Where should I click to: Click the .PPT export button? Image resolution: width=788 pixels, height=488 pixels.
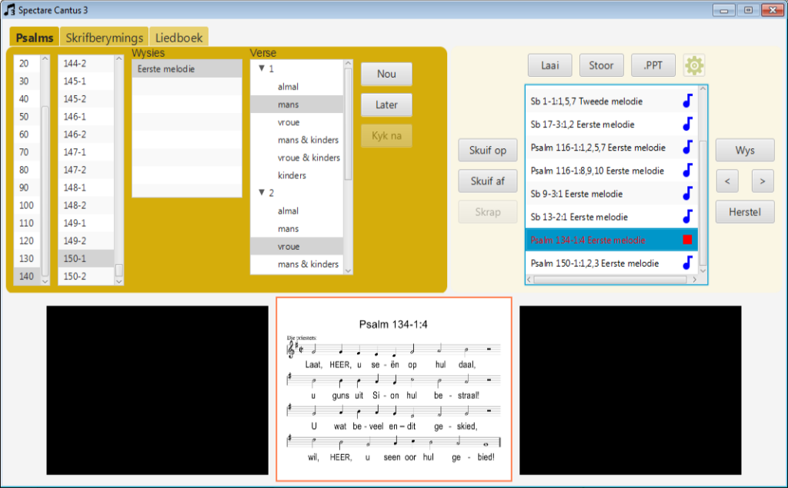653,65
